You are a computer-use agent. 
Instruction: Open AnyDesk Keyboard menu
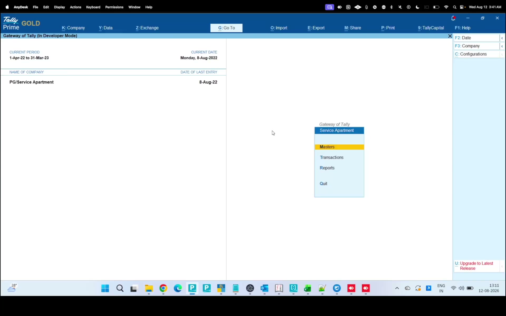[x=93, y=7]
